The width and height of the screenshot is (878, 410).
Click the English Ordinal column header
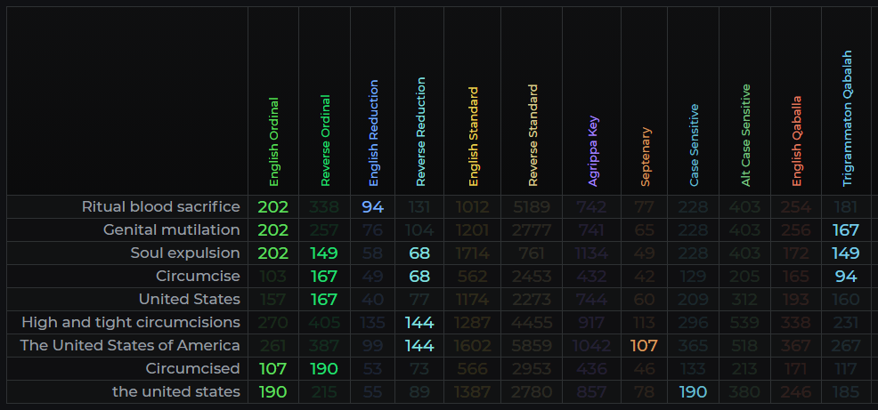click(273, 141)
